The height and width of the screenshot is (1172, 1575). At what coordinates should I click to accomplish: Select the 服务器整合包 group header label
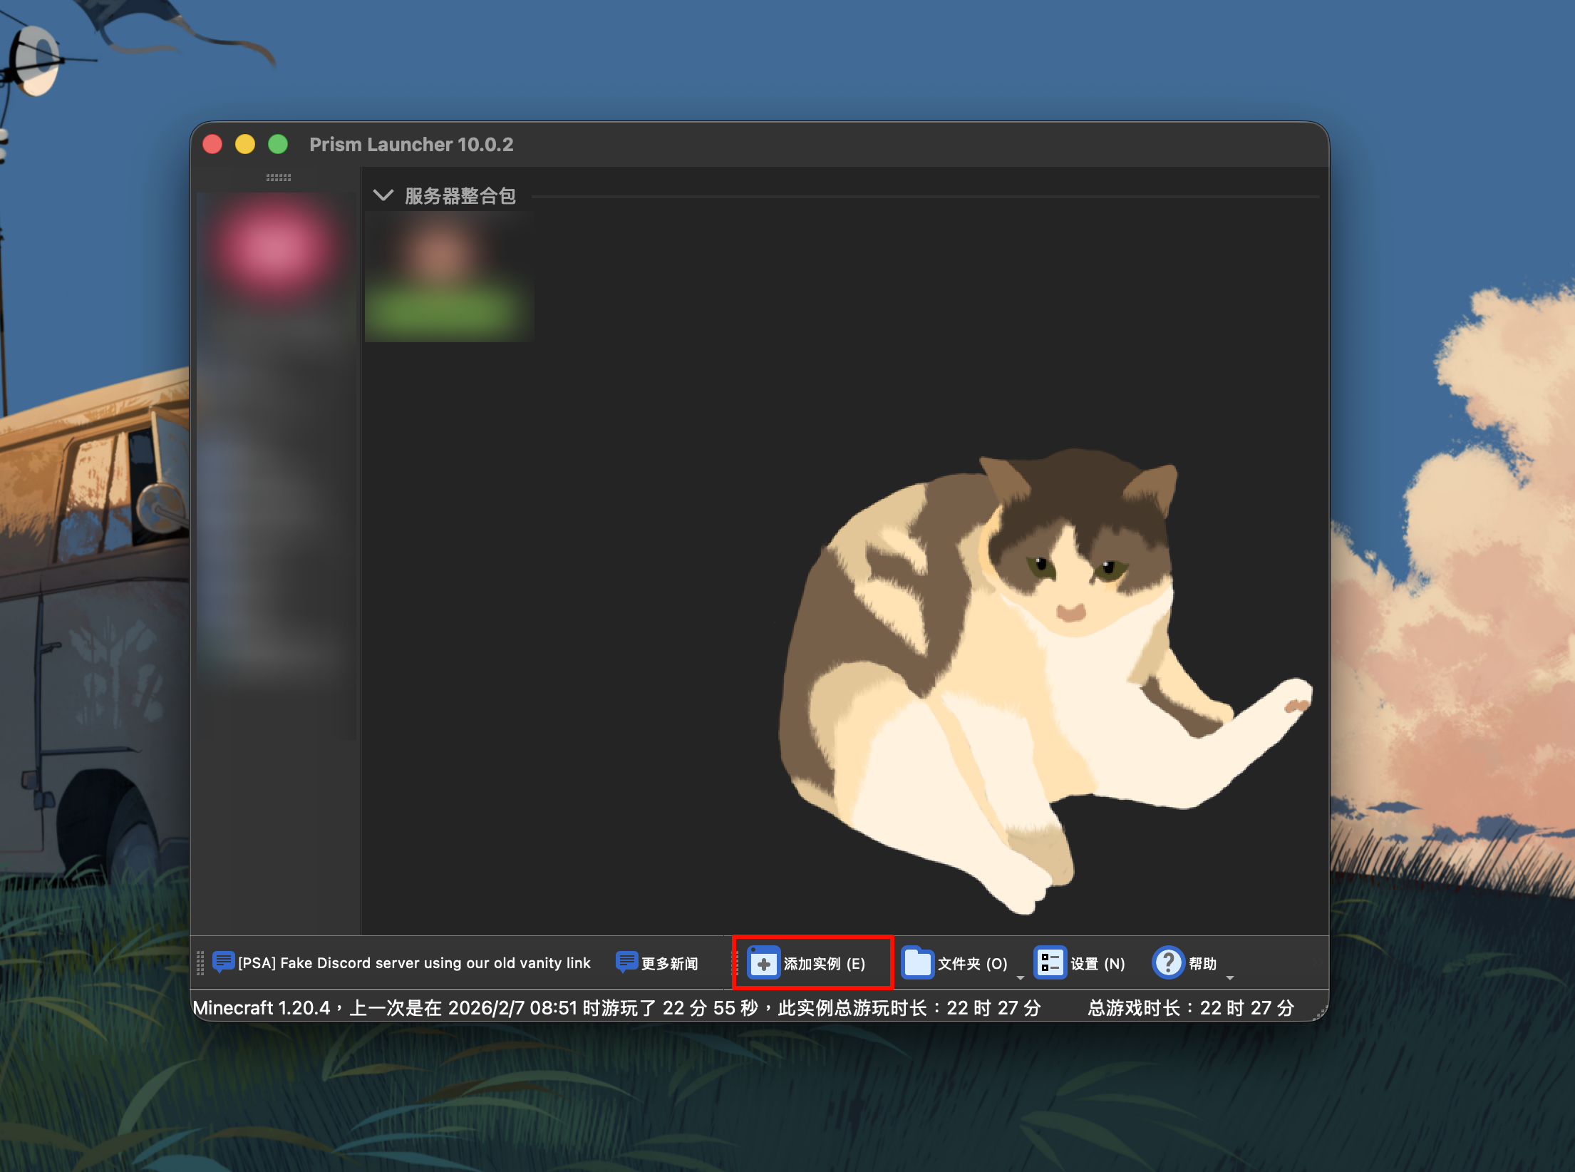(460, 196)
